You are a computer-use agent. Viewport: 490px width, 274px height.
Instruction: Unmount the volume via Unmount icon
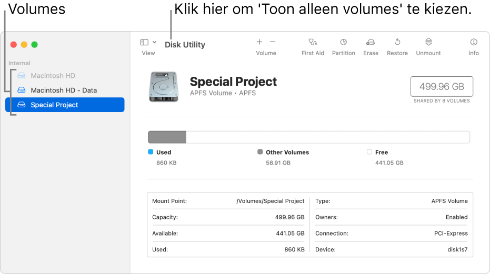point(428,42)
